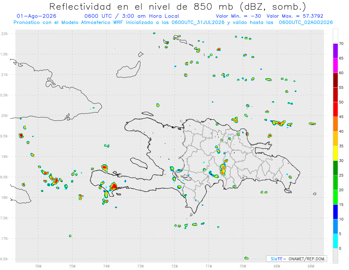Image resolution: width=349 pixels, height=270 pixels.
Task: Click the colorbar value '15'
Action: (x=341, y=204)
